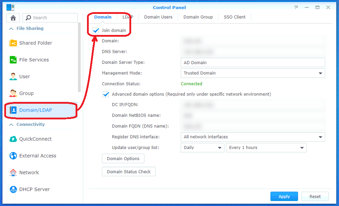This screenshot has height=206, width=339.
Task: Open the SSO Client tab
Action: (x=234, y=17)
